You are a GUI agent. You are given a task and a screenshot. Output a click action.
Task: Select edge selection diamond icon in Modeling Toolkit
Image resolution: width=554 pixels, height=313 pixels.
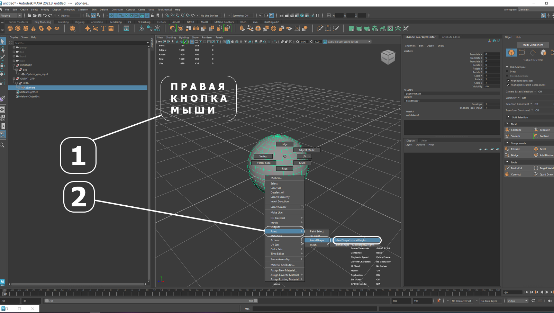pos(533,53)
